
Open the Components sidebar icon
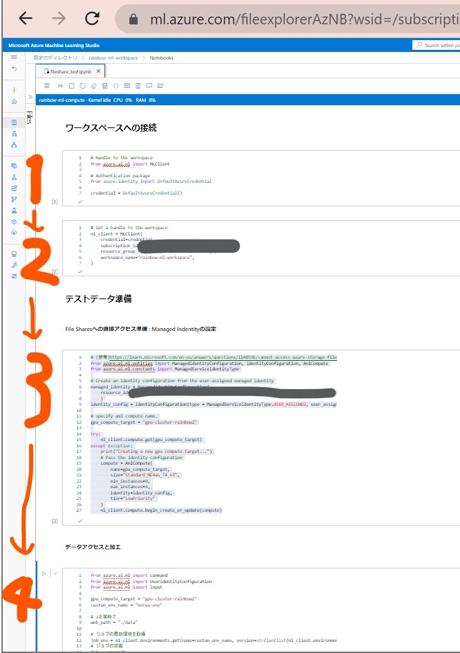[14, 188]
